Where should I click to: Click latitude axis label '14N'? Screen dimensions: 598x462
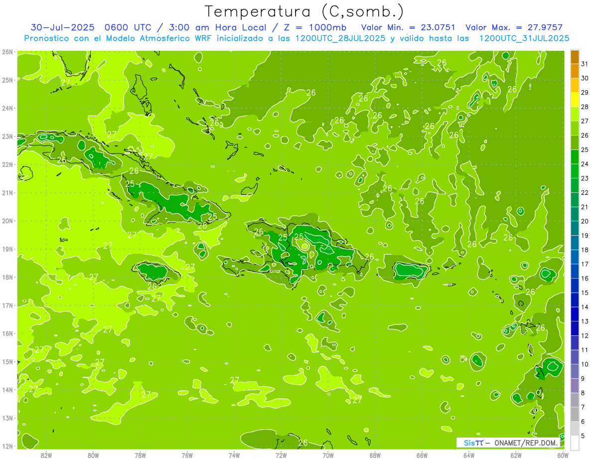click(x=7, y=390)
